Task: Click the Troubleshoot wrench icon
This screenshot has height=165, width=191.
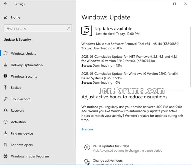Action: 6,99
